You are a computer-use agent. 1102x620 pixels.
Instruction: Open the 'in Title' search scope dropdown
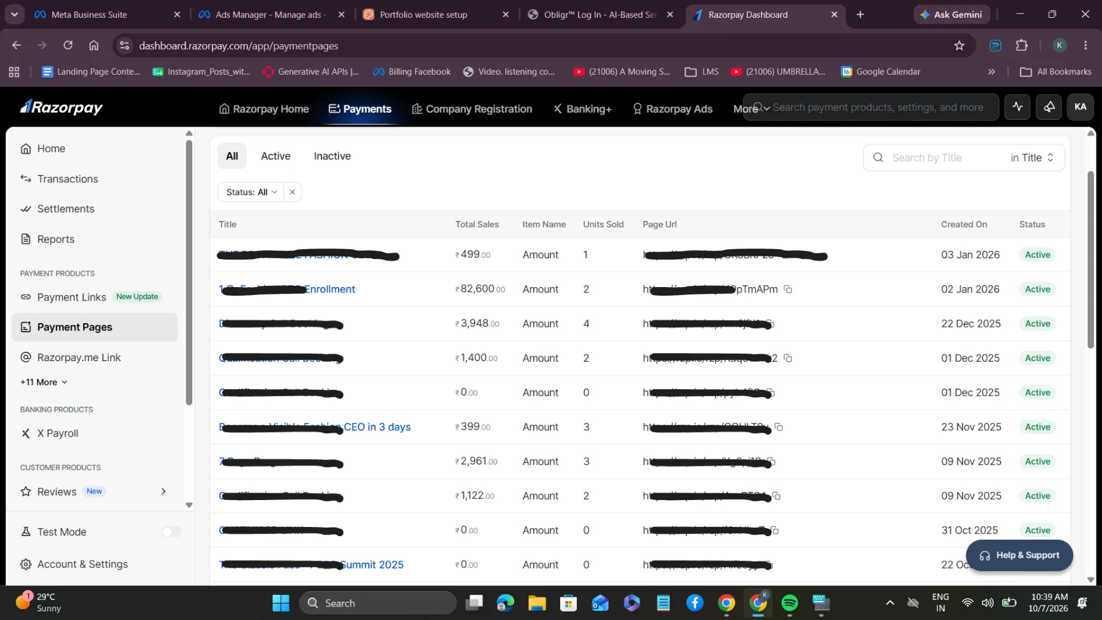[x=1032, y=158]
